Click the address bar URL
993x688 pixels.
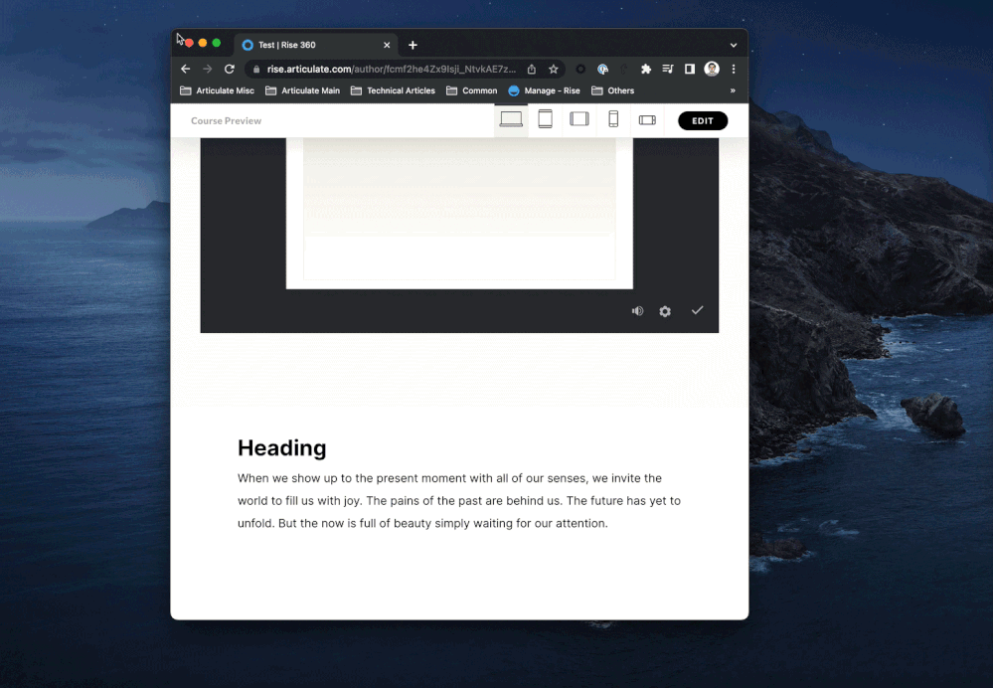coord(391,69)
